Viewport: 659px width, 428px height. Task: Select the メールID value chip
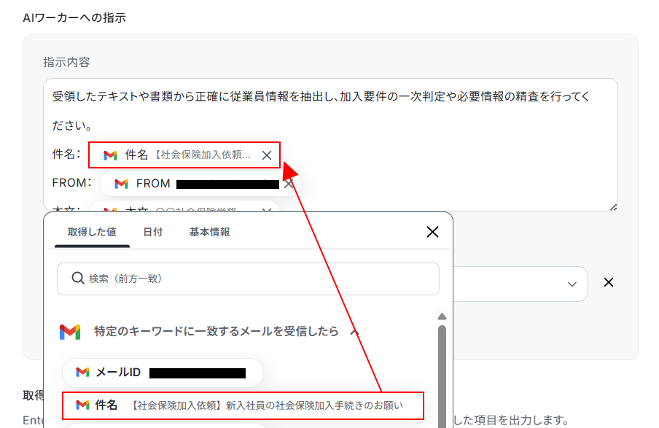click(x=163, y=373)
